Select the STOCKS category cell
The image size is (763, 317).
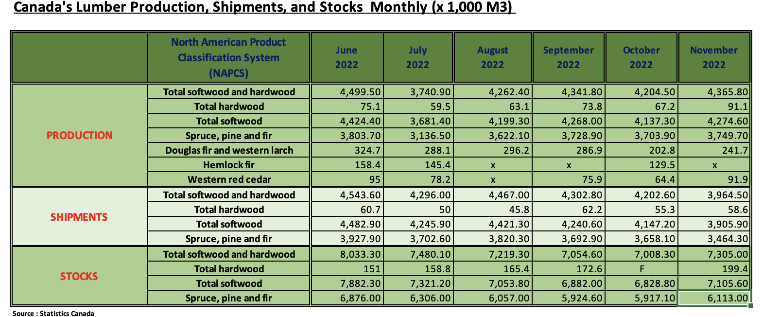[x=79, y=276]
